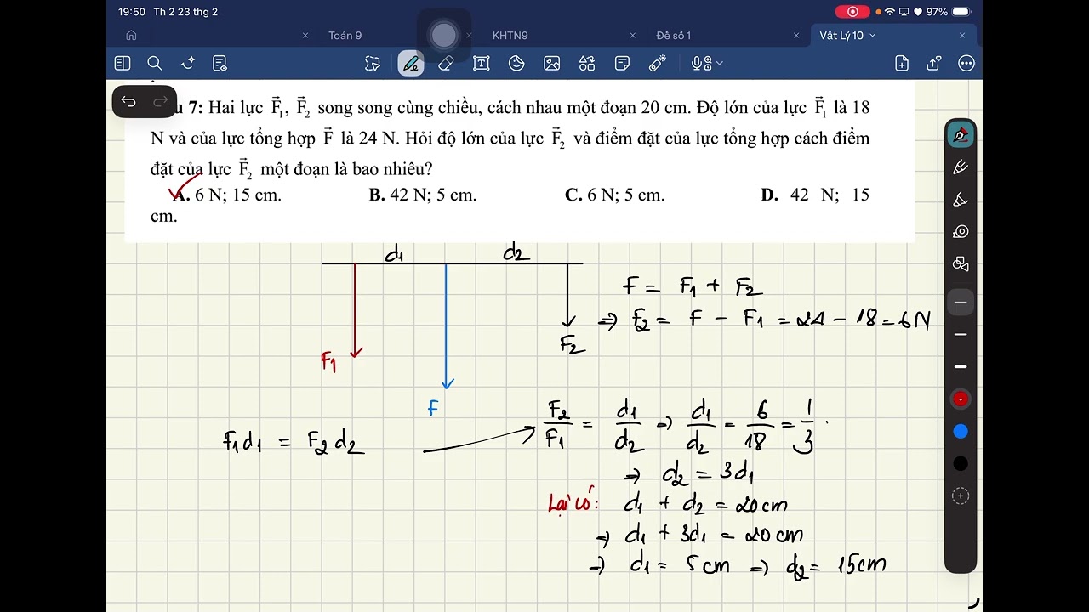Image resolution: width=1089 pixels, height=612 pixels.
Task: Switch to the Đề số 1 tab
Action: pyautogui.click(x=673, y=36)
